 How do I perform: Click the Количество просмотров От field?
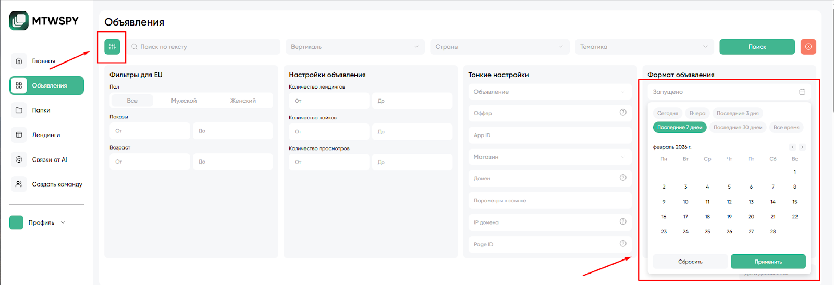tap(329, 162)
